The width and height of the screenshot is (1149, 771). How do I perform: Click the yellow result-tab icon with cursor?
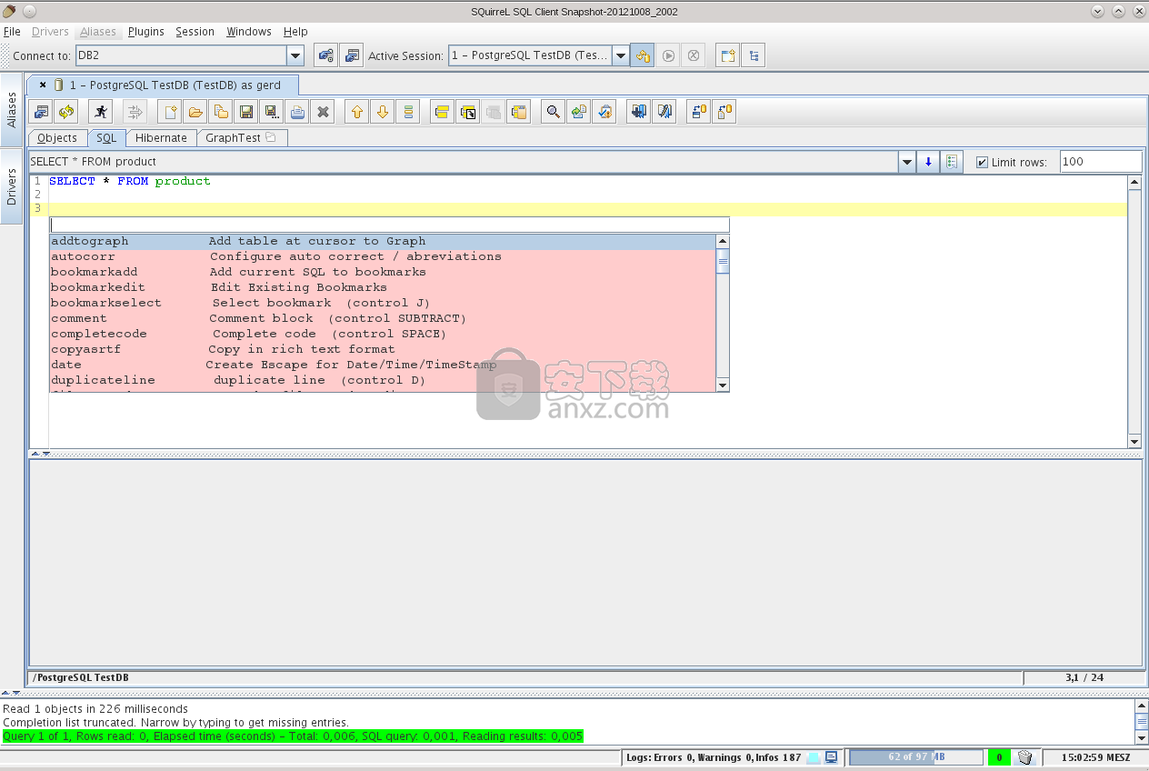pos(467,112)
